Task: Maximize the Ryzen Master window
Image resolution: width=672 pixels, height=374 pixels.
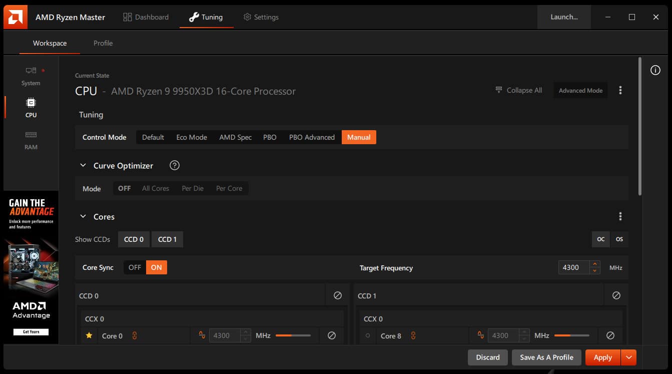Action: (632, 17)
